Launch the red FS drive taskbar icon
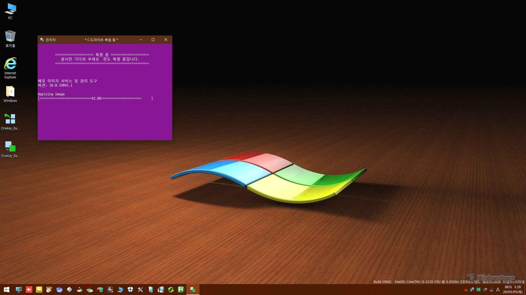This screenshot has height=295, width=526. (x=90, y=290)
